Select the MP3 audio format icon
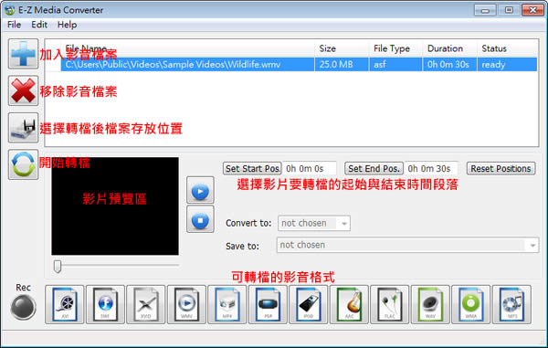Screen dimensions: 548x348 (511, 305)
